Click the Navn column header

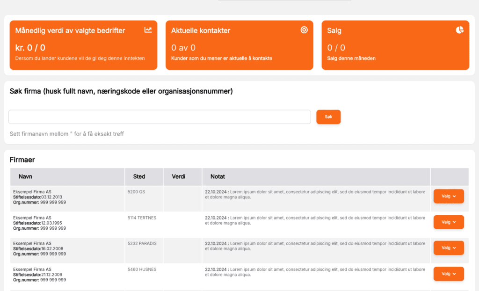[x=25, y=177]
